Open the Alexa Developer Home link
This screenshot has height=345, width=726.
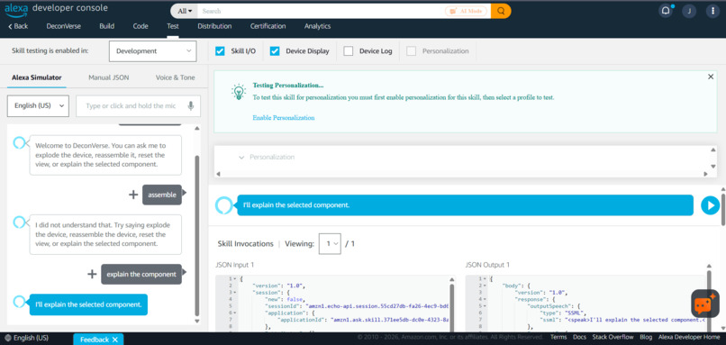[x=689, y=337]
